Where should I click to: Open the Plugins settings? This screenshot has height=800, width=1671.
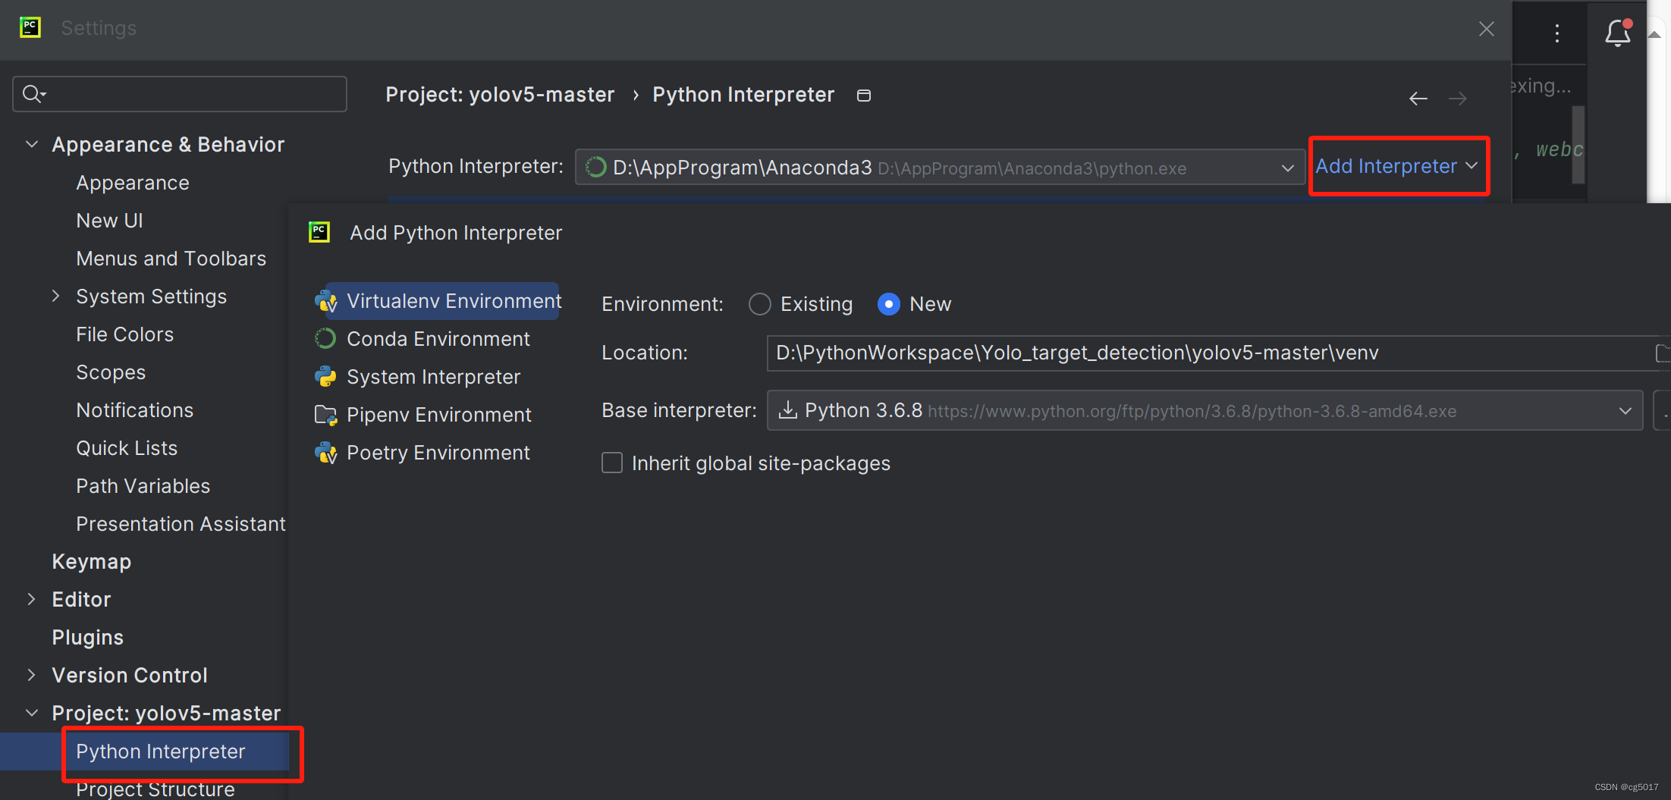[88, 638]
